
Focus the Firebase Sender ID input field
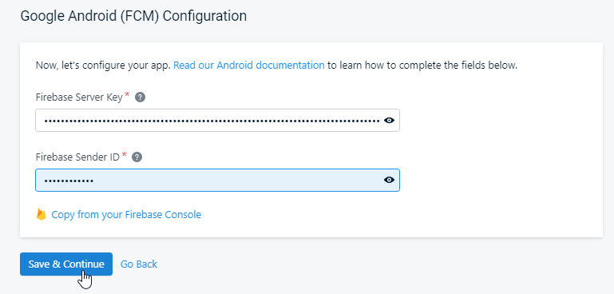[x=217, y=180]
